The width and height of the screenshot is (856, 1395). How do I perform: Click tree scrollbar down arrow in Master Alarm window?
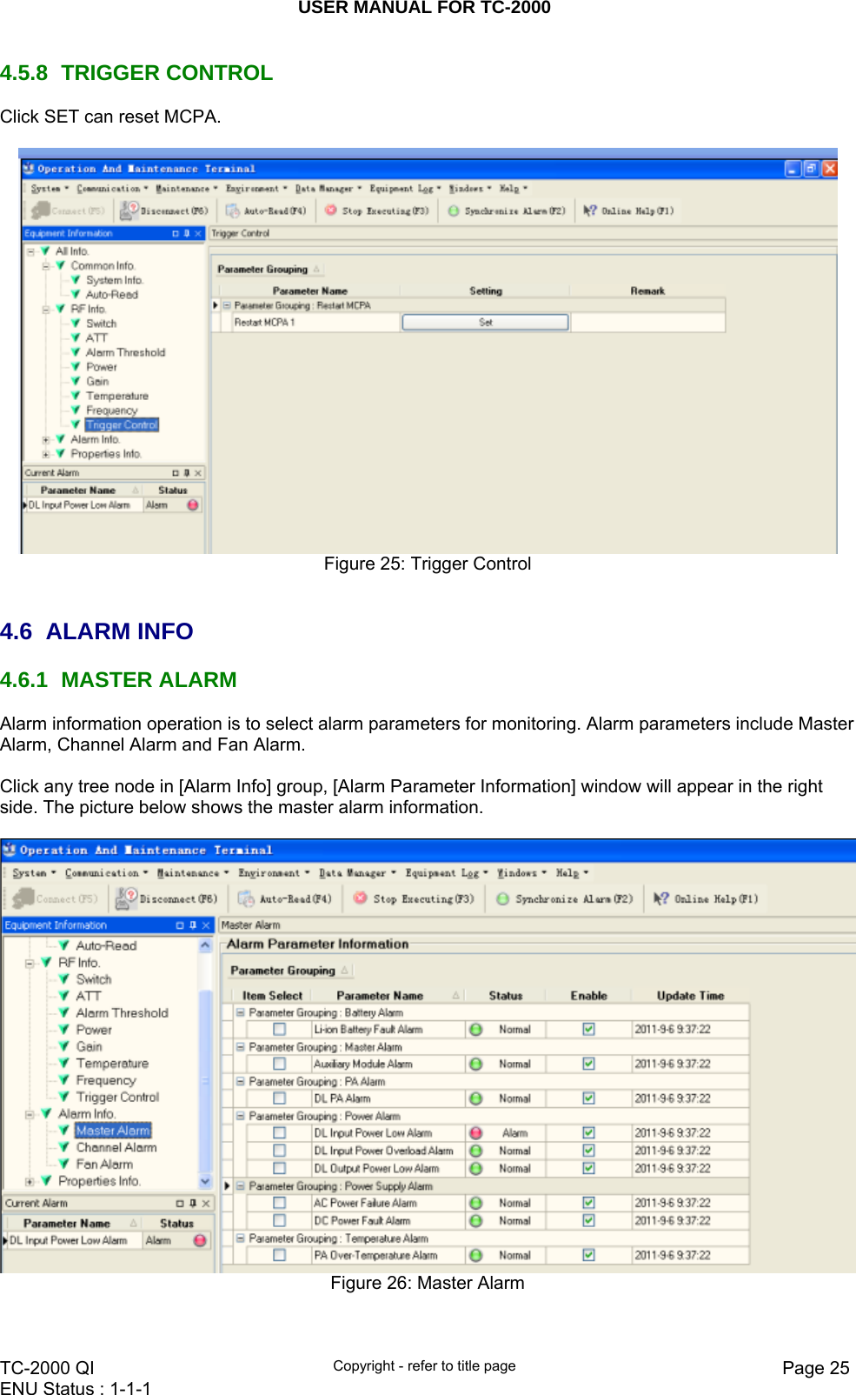click(x=206, y=1182)
